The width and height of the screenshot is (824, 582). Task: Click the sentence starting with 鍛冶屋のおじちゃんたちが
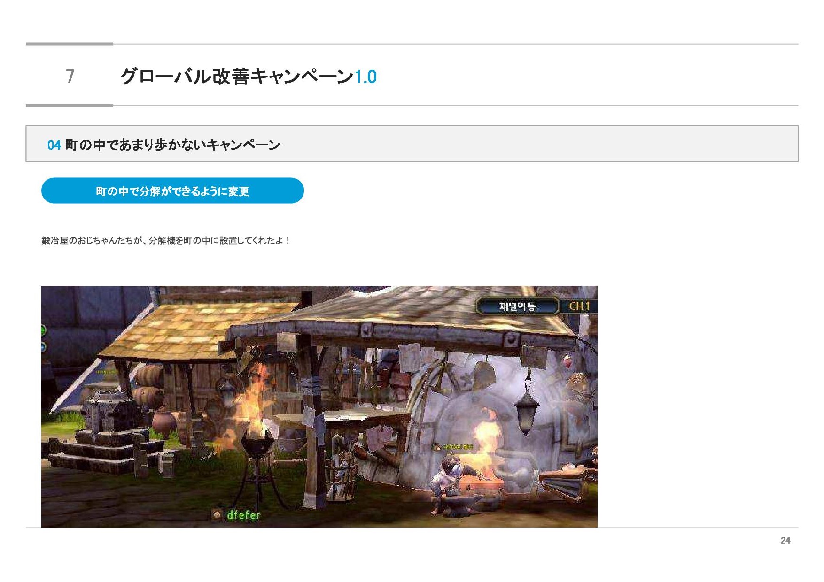pos(166,241)
